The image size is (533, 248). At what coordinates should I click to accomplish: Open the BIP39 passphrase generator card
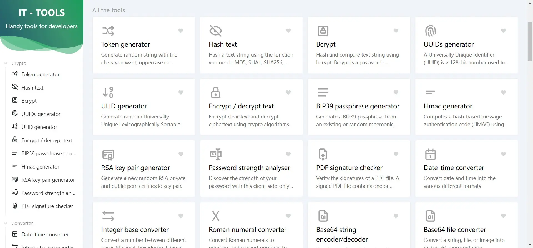[x=358, y=107]
